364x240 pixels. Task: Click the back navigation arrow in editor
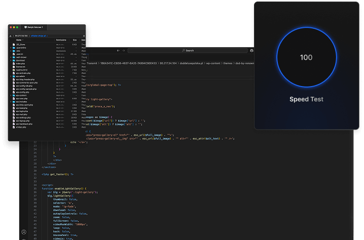point(118,51)
